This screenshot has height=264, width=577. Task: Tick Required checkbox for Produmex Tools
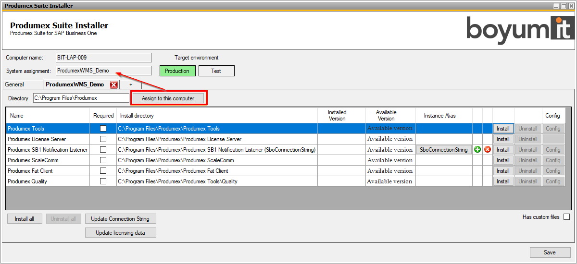[x=103, y=129]
